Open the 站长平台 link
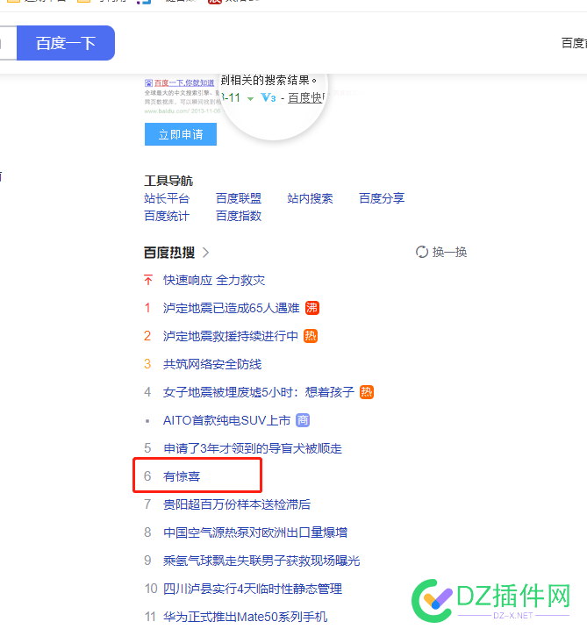This screenshot has width=587, height=636. pos(167,198)
